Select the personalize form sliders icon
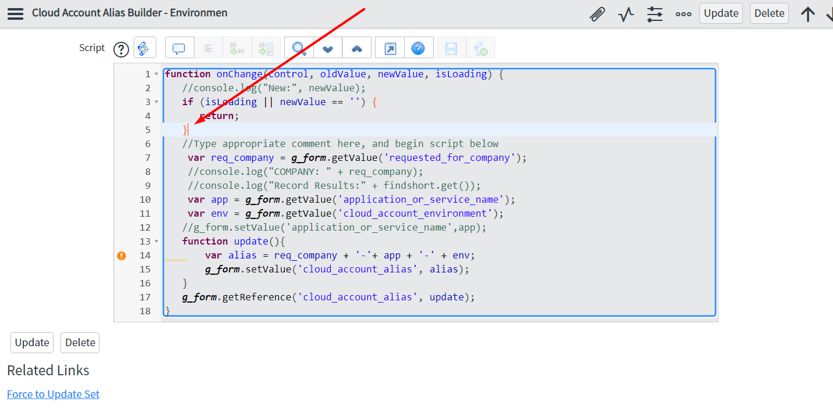 [655, 14]
